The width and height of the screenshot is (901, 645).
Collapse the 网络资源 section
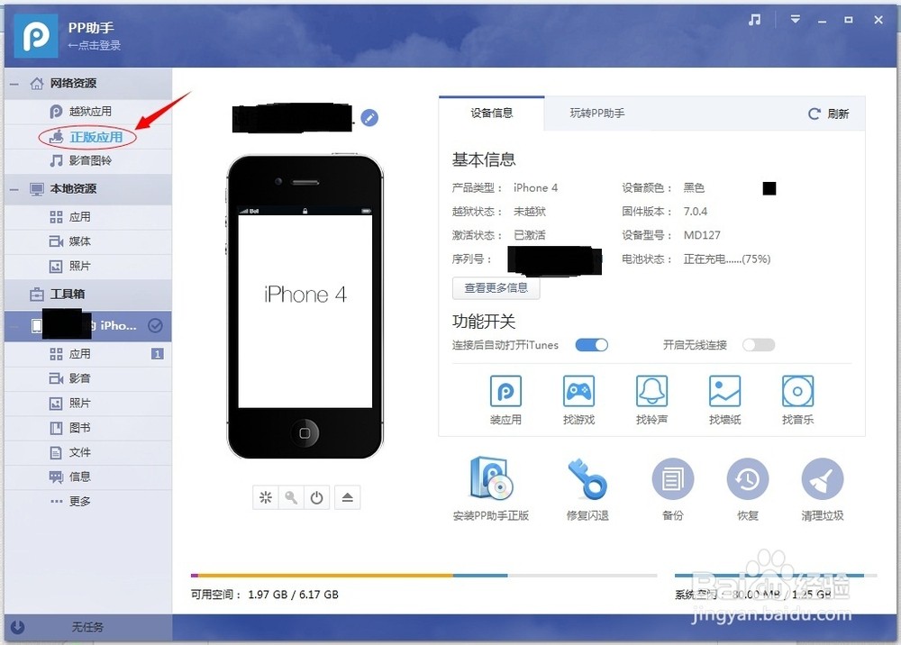(x=14, y=84)
